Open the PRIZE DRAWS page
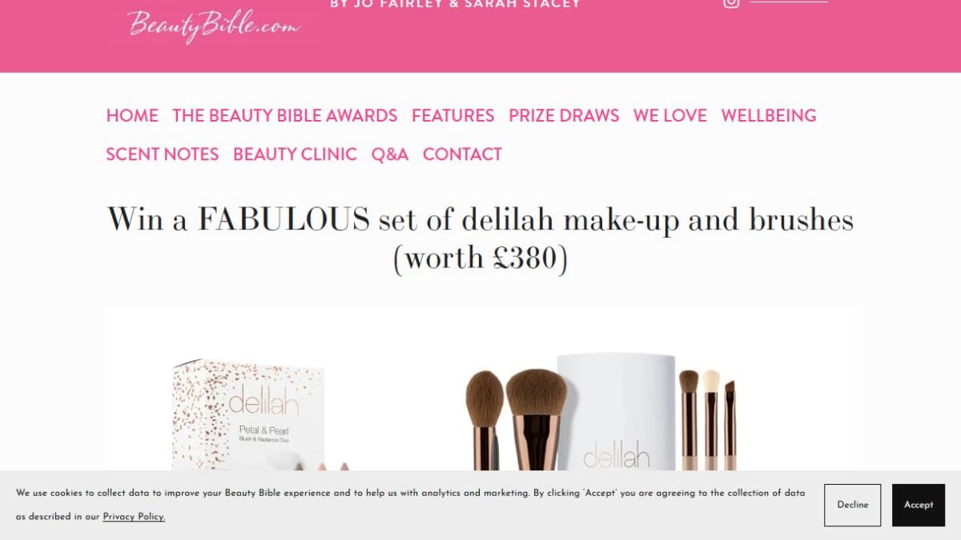The height and width of the screenshot is (540, 961). click(564, 115)
